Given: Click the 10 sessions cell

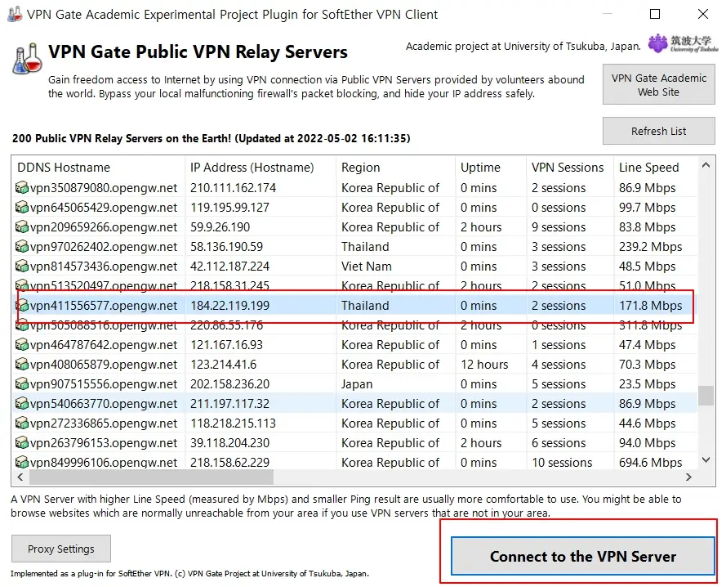Looking at the screenshot, I should tap(562, 462).
